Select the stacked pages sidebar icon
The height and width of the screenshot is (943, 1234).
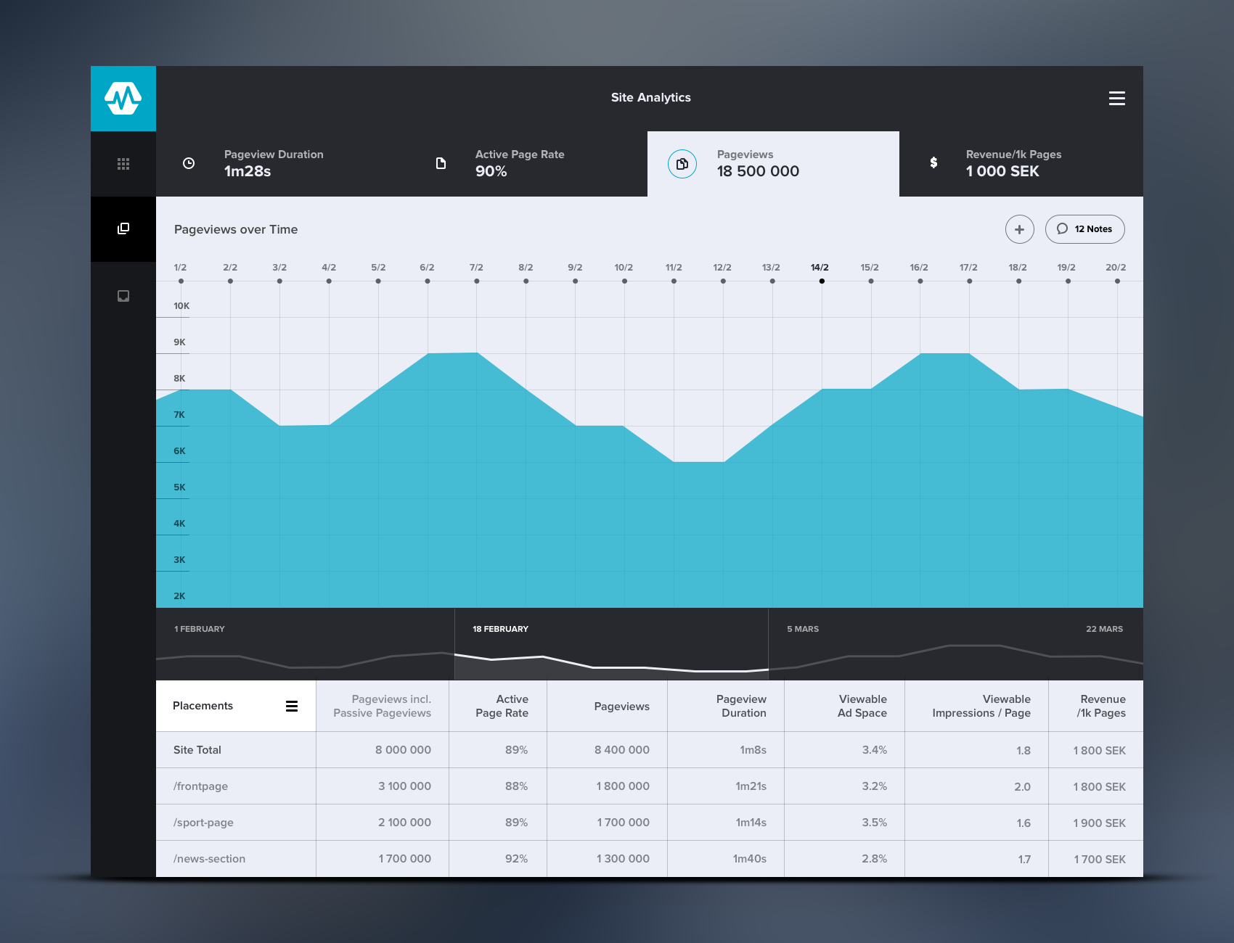[x=123, y=229]
